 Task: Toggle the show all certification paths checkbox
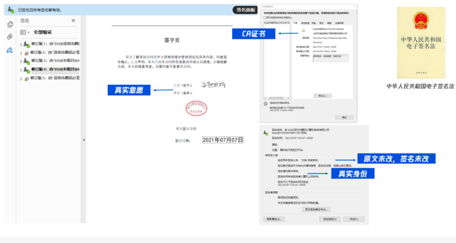[x=265, y=17]
